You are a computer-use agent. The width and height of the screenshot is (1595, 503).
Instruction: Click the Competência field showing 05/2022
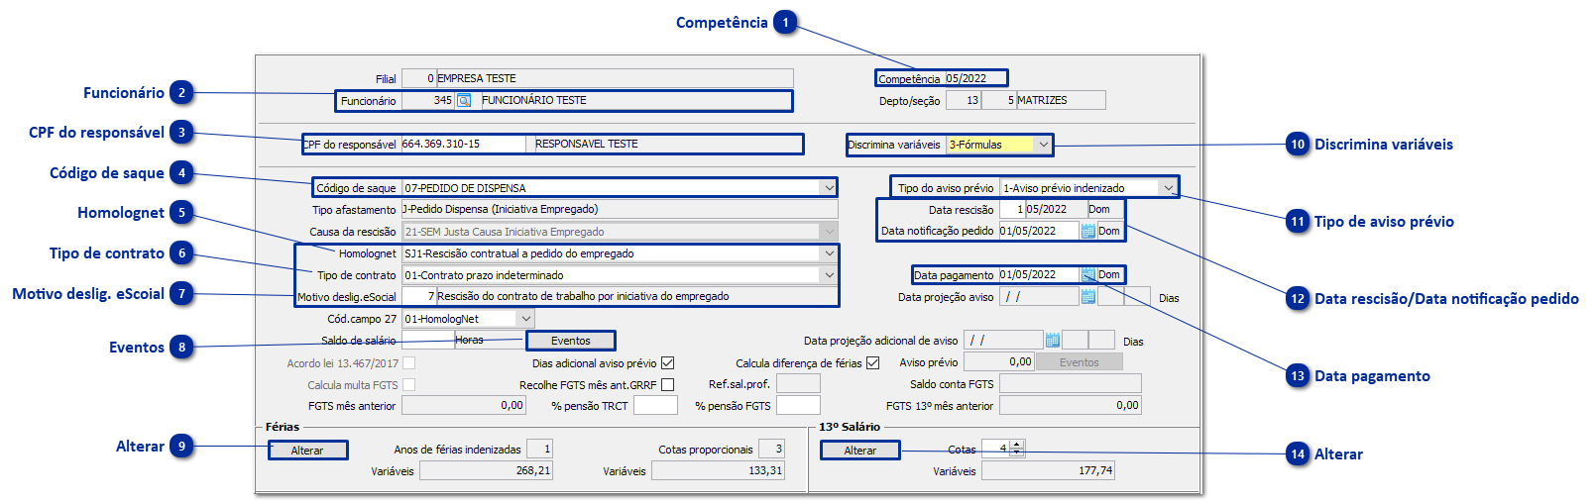coord(974,78)
